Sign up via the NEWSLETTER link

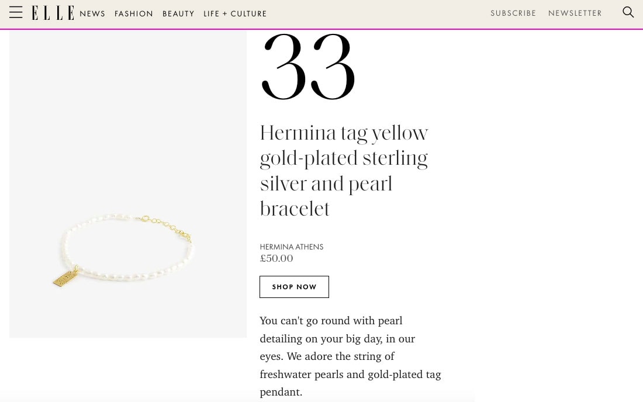tap(575, 13)
